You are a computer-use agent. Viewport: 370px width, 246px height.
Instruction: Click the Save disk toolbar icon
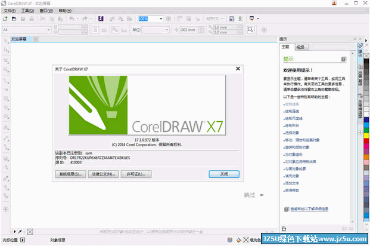[23, 19]
